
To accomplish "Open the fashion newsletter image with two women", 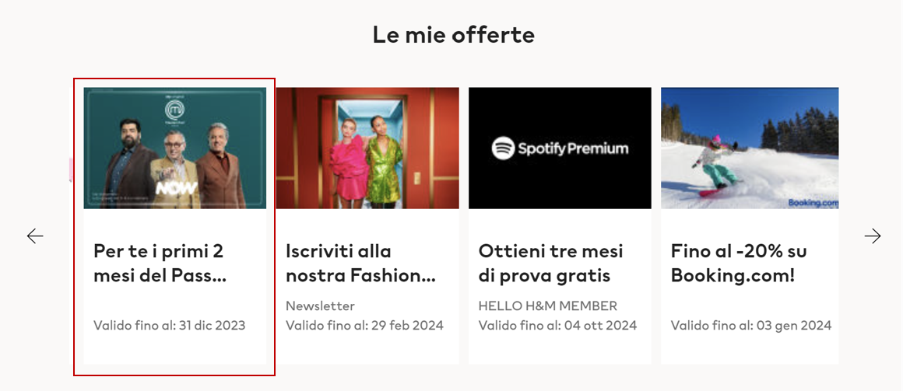I will [x=367, y=148].
